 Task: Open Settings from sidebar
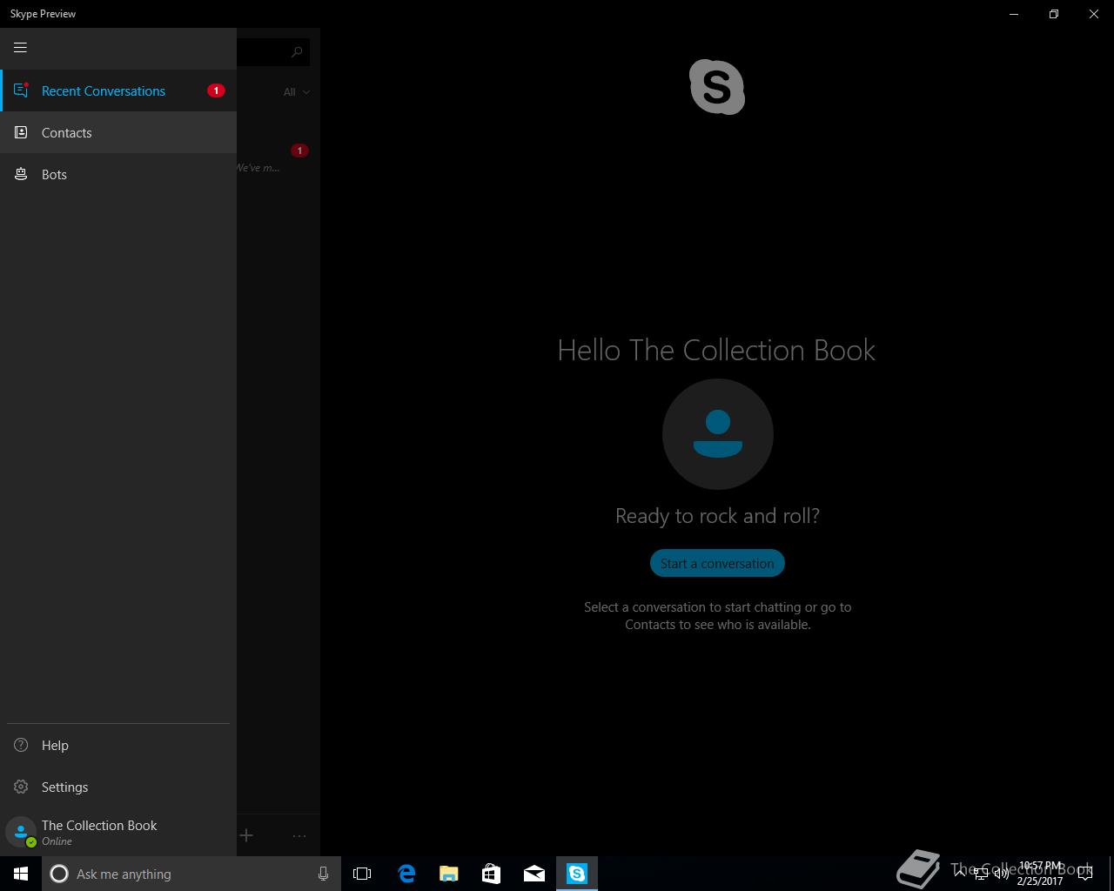tap(118, 787)
